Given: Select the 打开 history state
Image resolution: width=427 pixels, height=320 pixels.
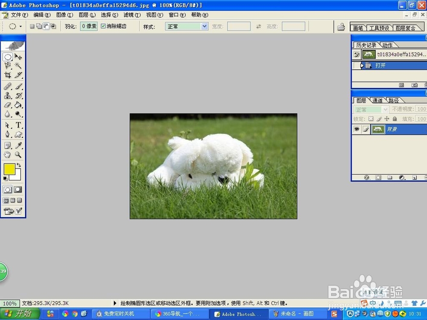Looking at the screenshot, I should click(389, 65).
